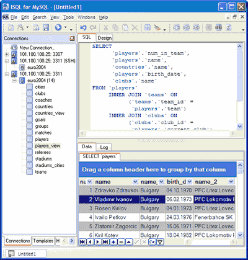This screenshot has width=248, height=260.
Task: Click the Cut scissors icon
Action: pos(105,27)
